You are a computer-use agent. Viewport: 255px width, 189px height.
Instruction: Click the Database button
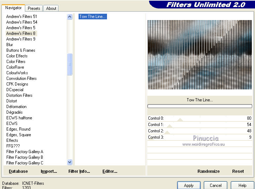click(x=18, y=171)
